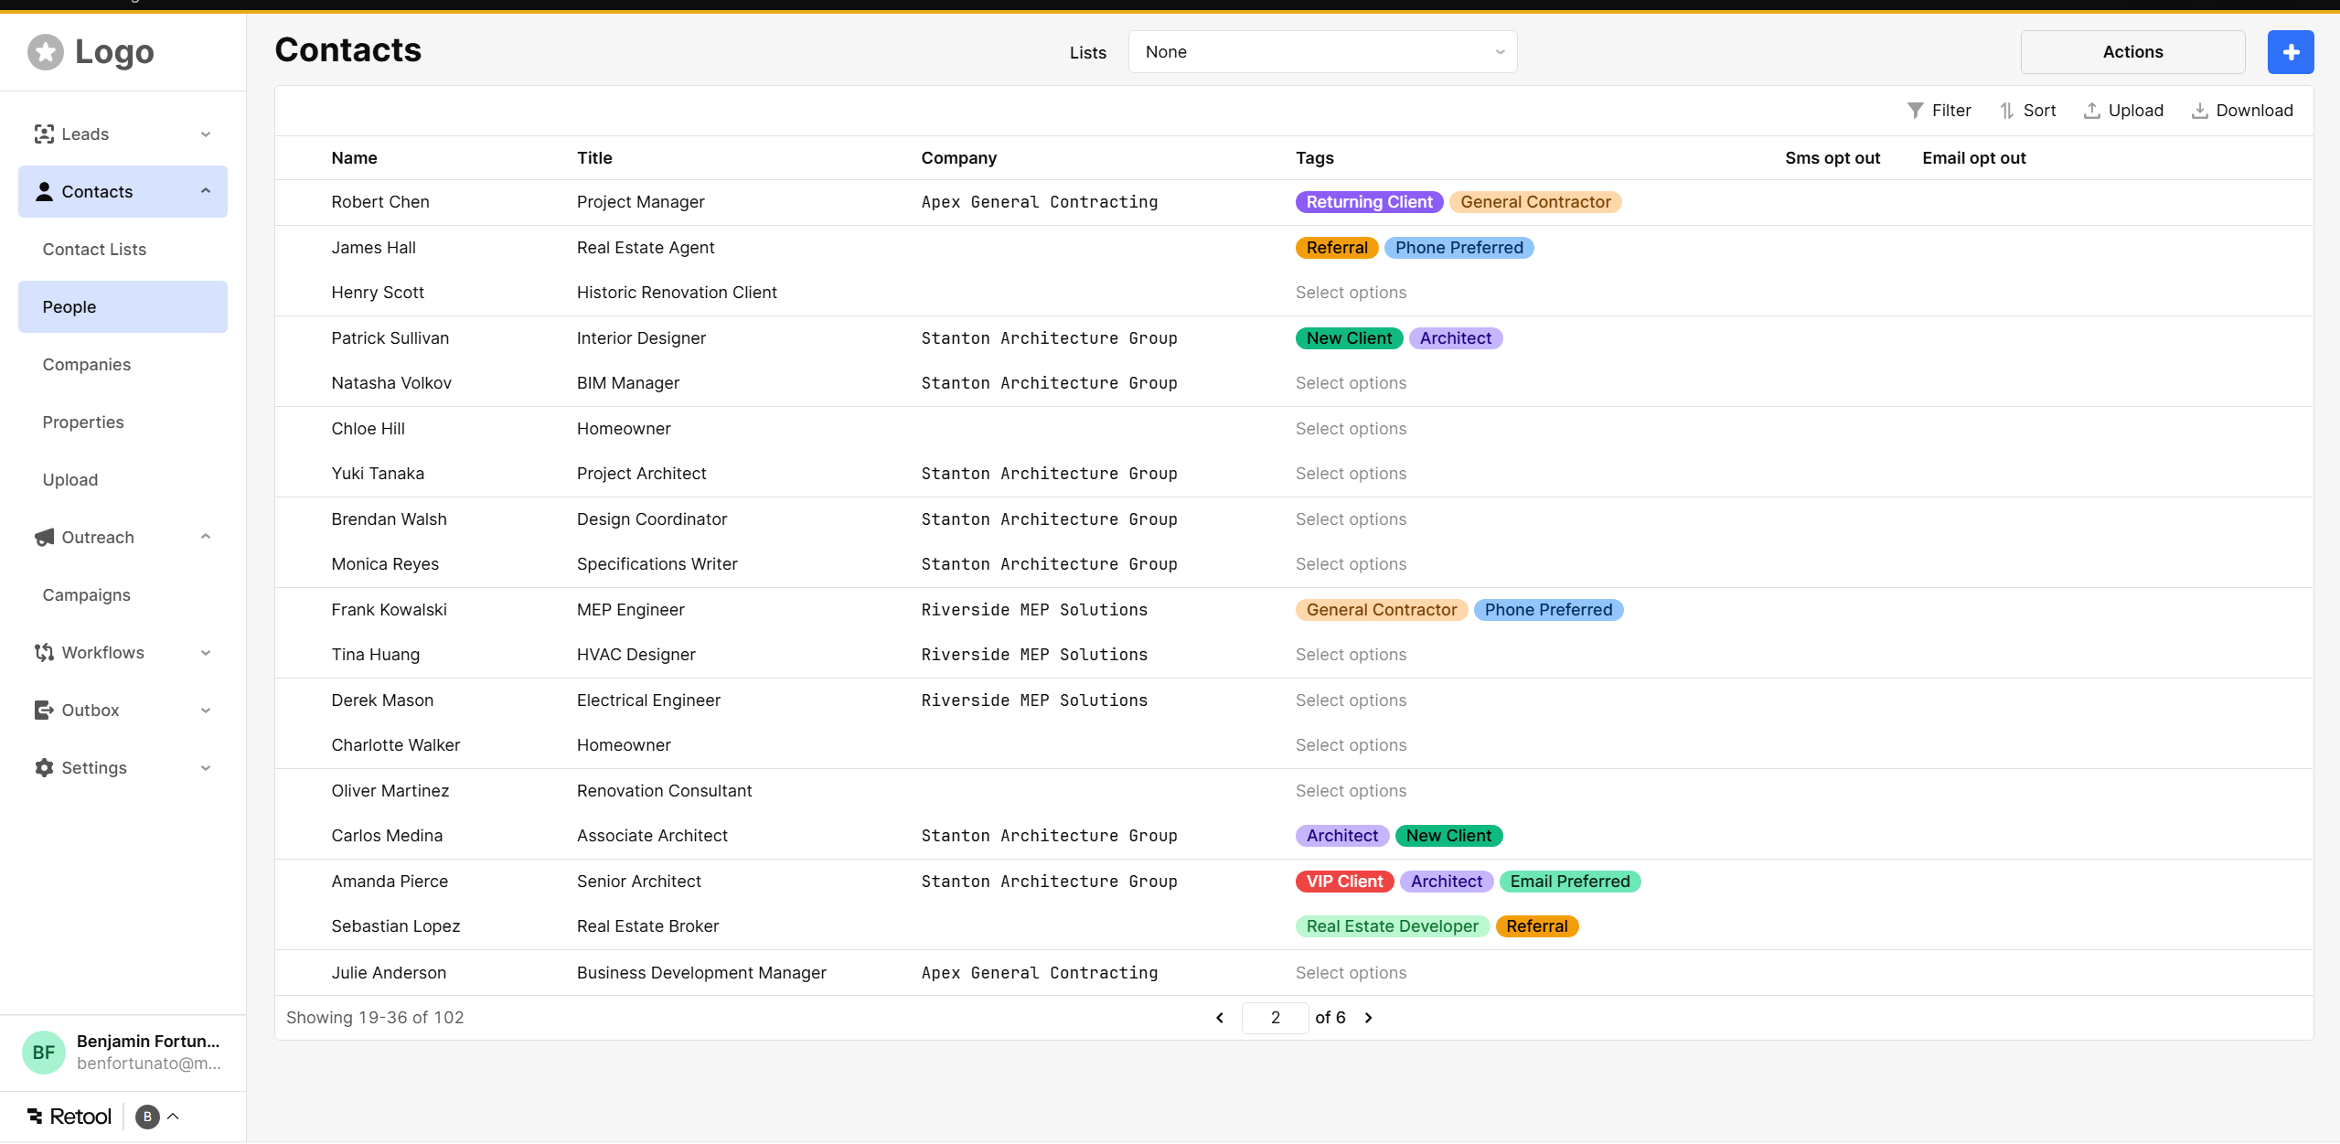Image resolution: width=2340 pixels, height=1144 pixels.
Task: Collapse the Outreach sidebar section
Action: (206, 538)
